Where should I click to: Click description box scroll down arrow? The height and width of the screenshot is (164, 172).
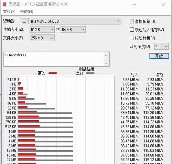pyautogui.click(x=106, y=63)
